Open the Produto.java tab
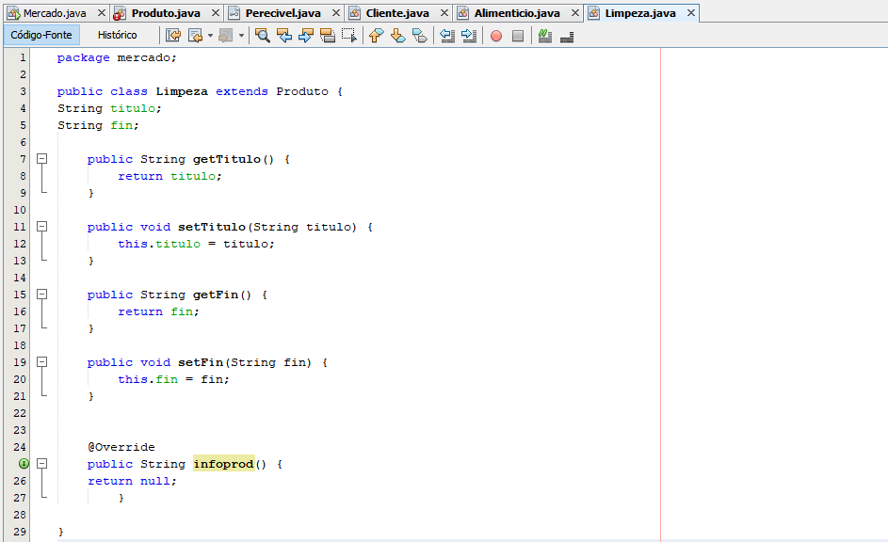 (x=166, y=13)
